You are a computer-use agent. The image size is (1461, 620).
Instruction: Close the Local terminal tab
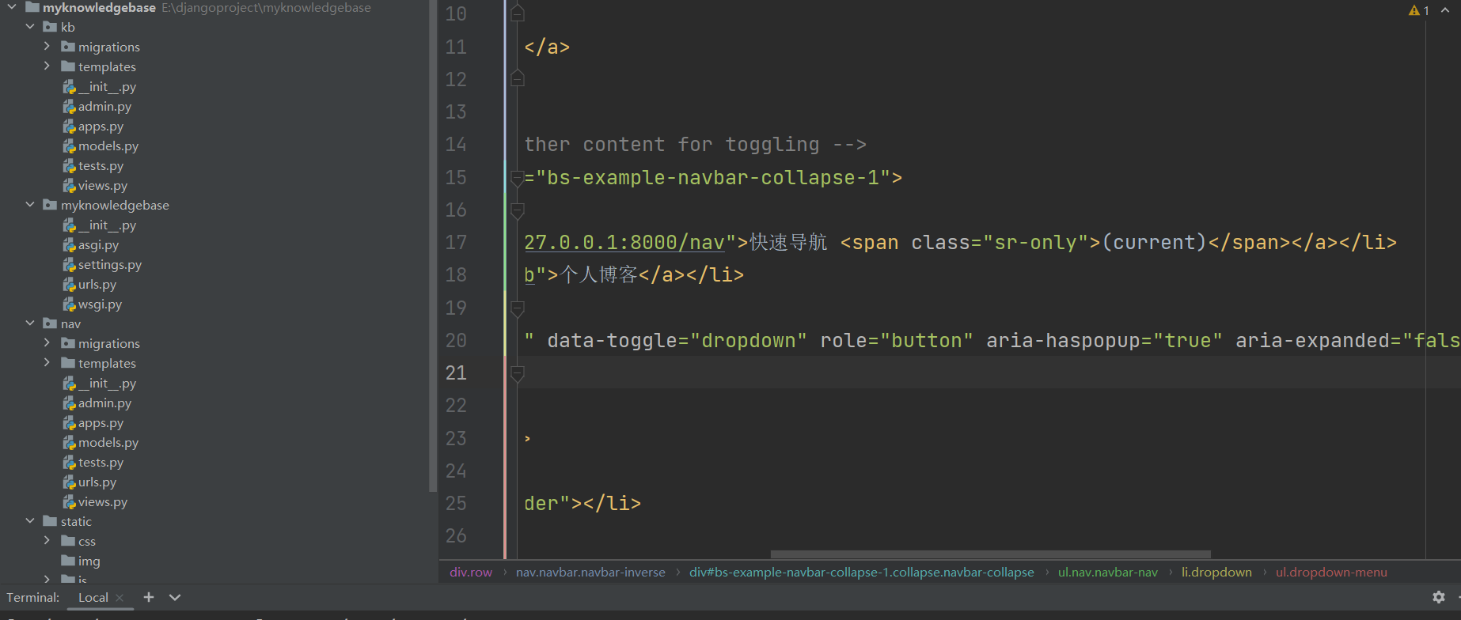pyautogui.click(x=120, y=598)
